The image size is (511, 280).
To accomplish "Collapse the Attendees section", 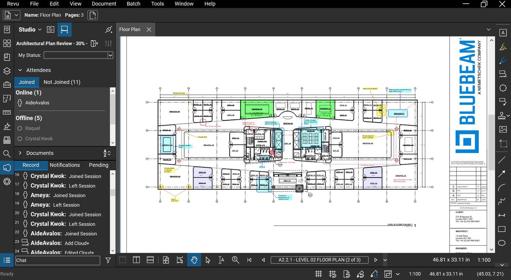I will [21, 70].
